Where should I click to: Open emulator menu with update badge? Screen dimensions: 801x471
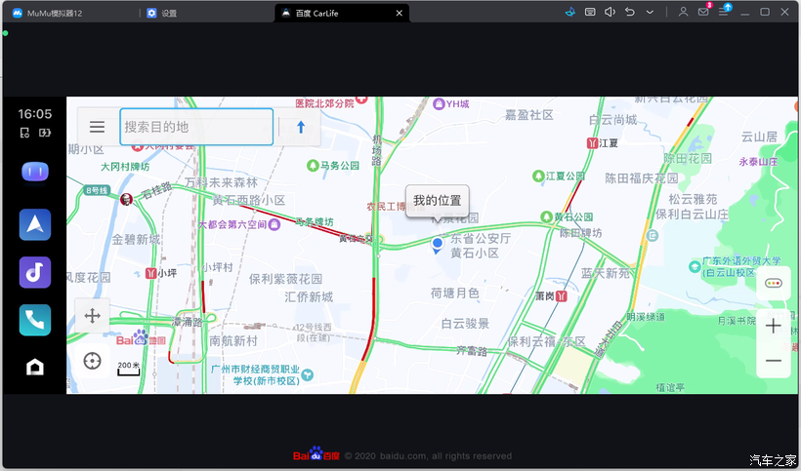pyautogui.click(x=724, y=12)
